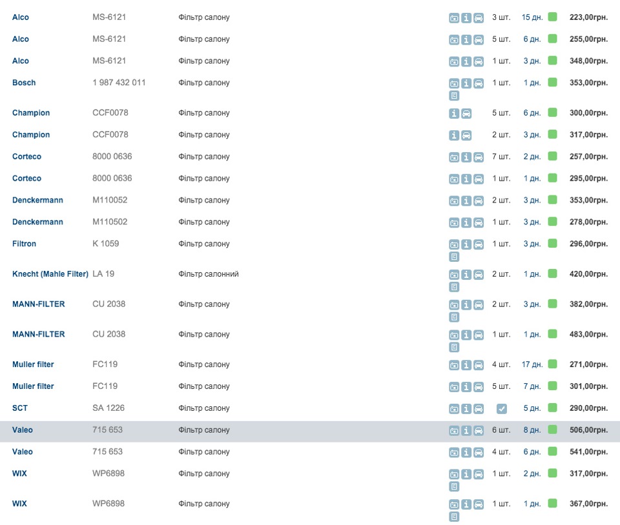Open document icon for WIX 317,00грн. row
The height and width of the screenshot is (525, 620).
(454, 486)
